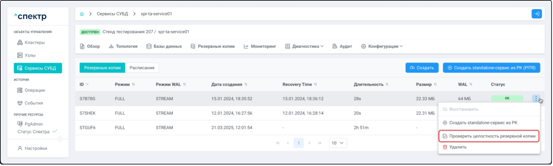Open События in the sidebar
The width and height of the screenshot is (553, 166).
[33, 103]
